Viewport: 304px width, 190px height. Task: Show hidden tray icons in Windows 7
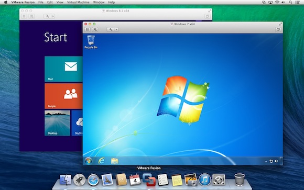[x=266, y=161]
